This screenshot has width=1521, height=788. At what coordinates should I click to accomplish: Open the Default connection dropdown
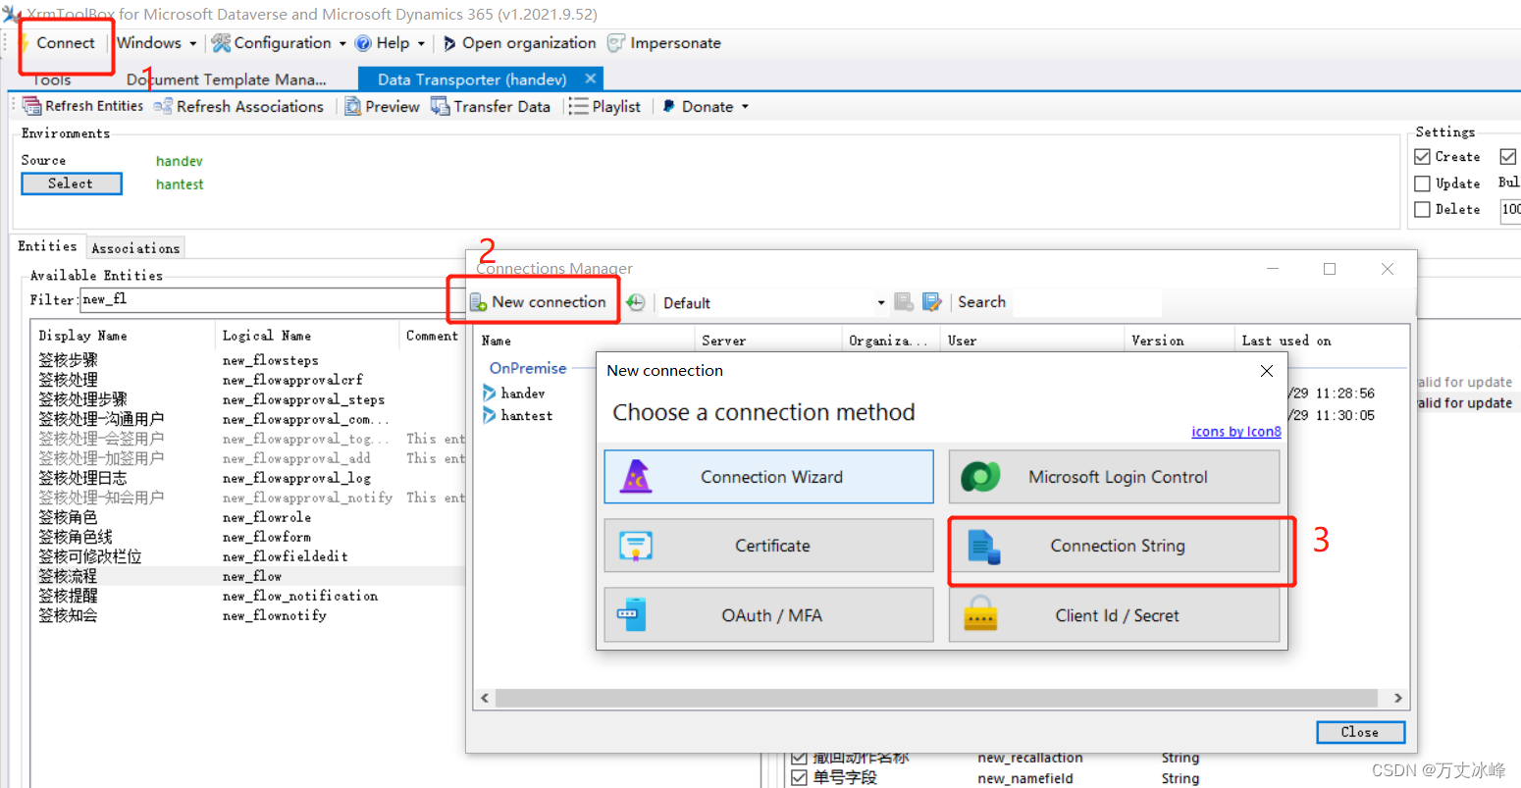pos(880,302)
